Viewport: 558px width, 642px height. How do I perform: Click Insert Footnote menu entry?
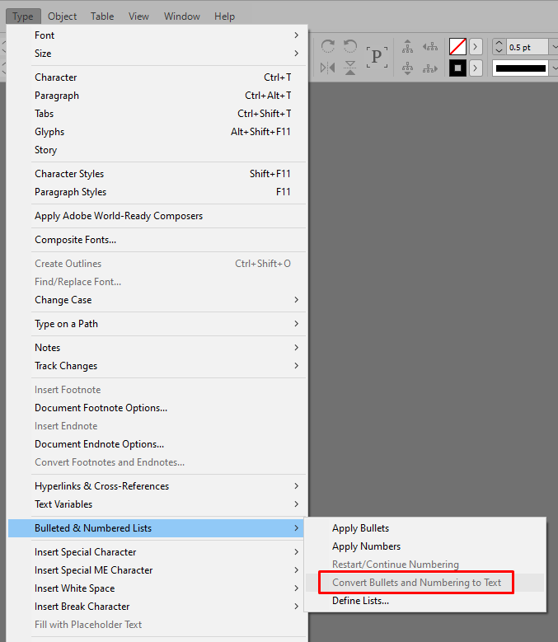(x=157, y=390)
